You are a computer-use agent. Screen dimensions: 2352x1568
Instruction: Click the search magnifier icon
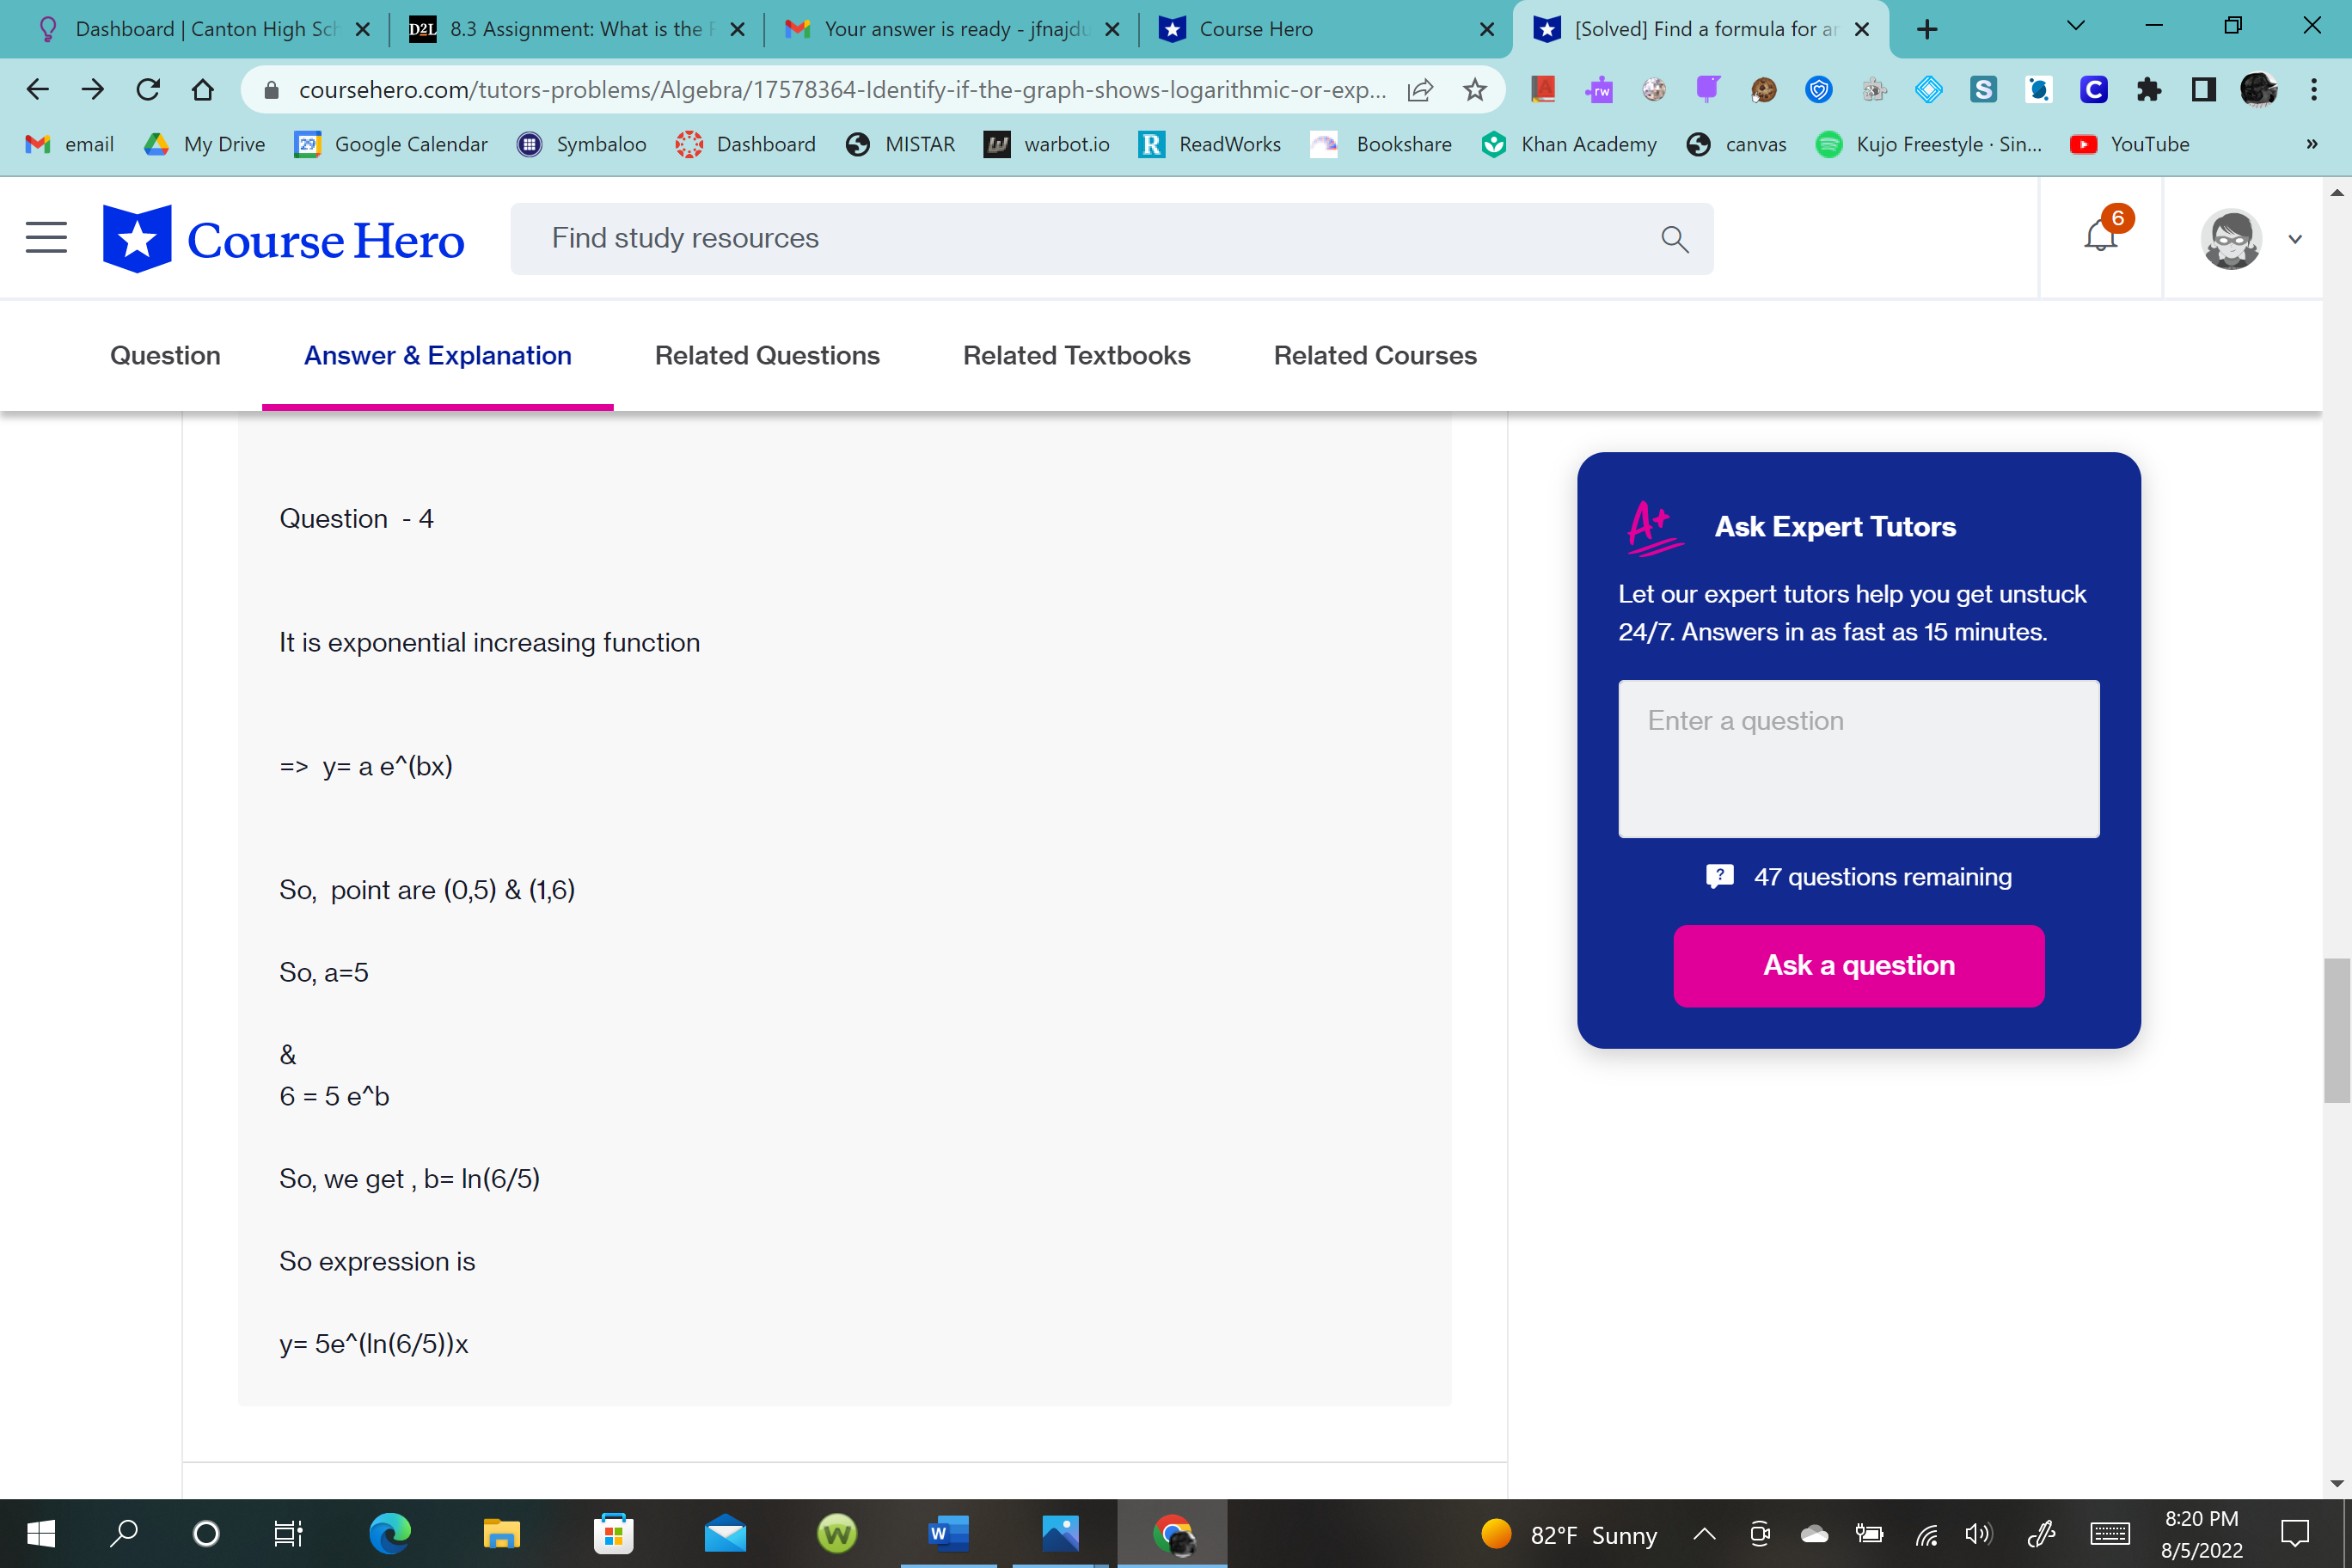coord(1674,239)
